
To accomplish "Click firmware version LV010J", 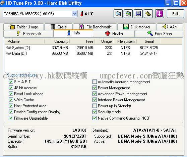I will (x=79, y=130).
